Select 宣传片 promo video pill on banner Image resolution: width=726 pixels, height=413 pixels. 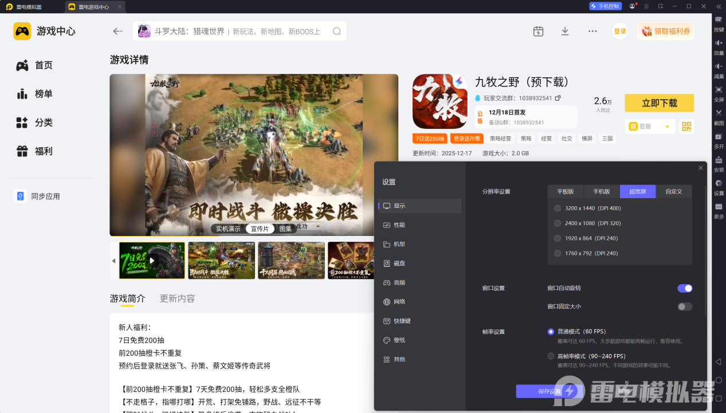(260, 229)
